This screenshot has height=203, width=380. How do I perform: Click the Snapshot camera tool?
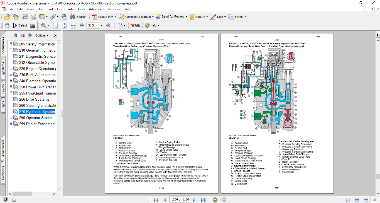click(33, 25)
